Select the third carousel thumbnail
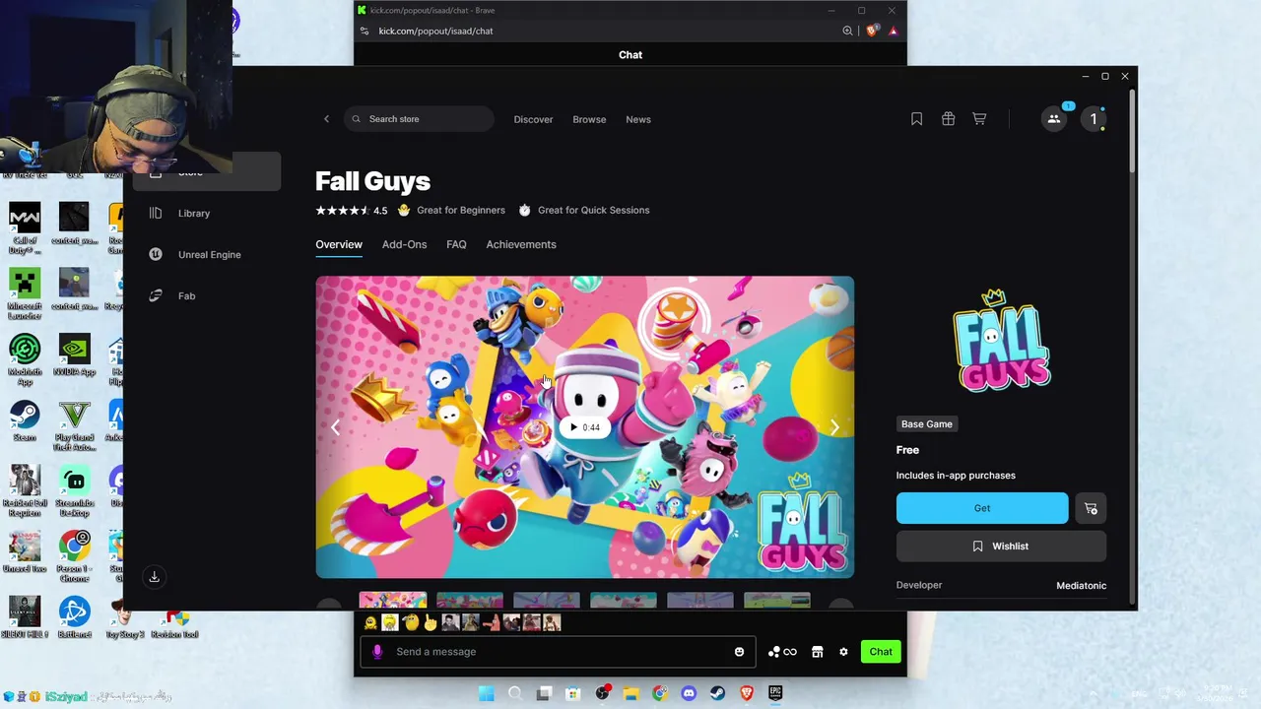1261x709 pixels. pyautogui.click(x=547, y=601)
